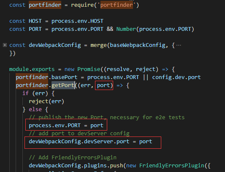Click process.env.HOST on the HOST line
Viewport: 225px width, 172px height.
click(x=77, y=21)
